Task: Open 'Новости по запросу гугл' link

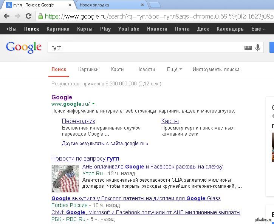Action: coord(85,159)
